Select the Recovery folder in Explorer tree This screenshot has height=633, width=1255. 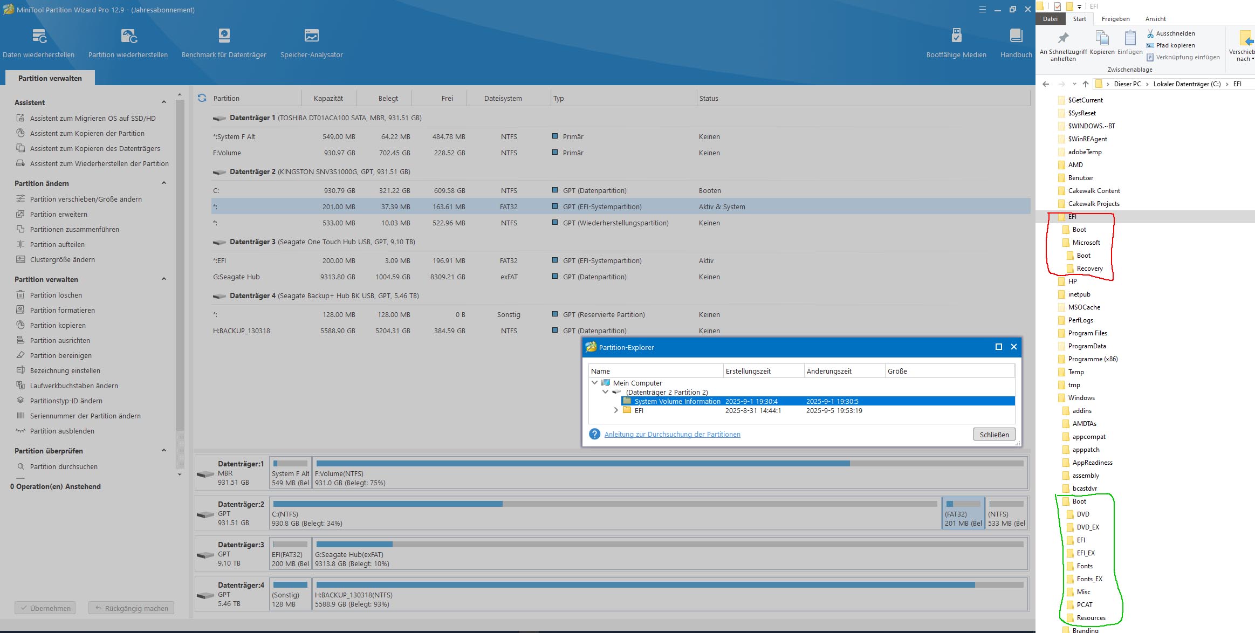1089,269
